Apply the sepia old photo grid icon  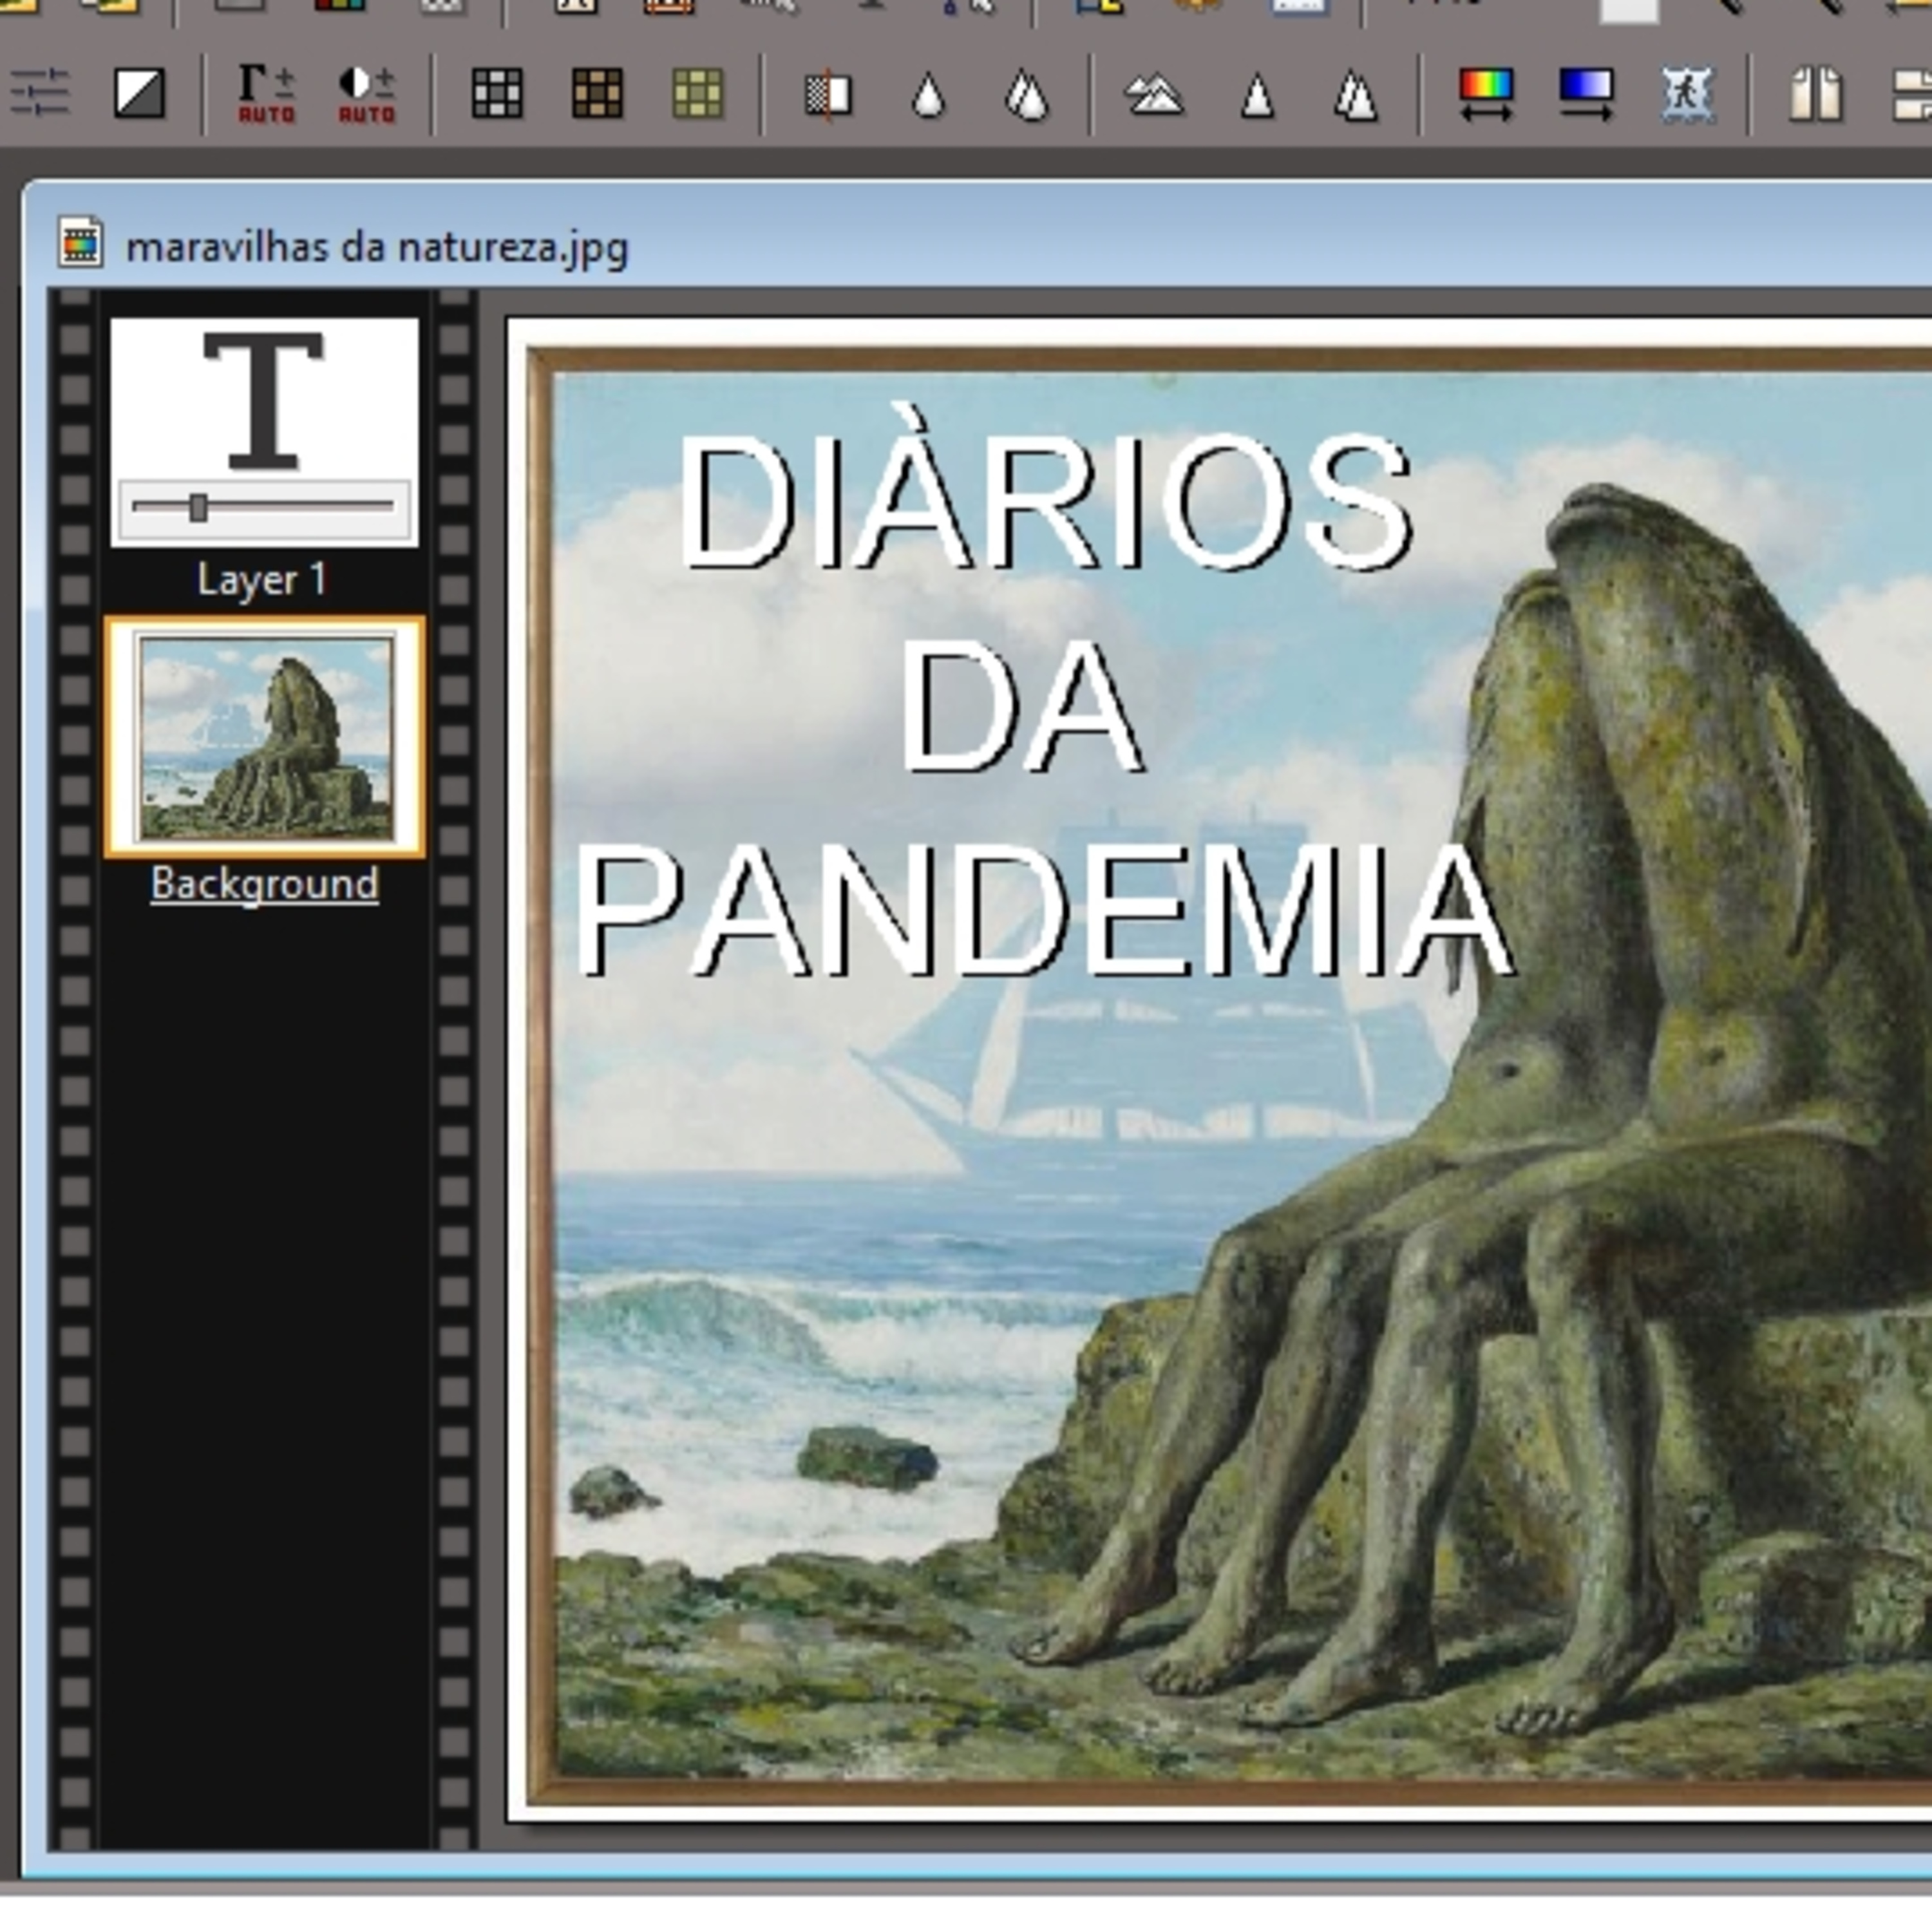click(x=597, y=94)
